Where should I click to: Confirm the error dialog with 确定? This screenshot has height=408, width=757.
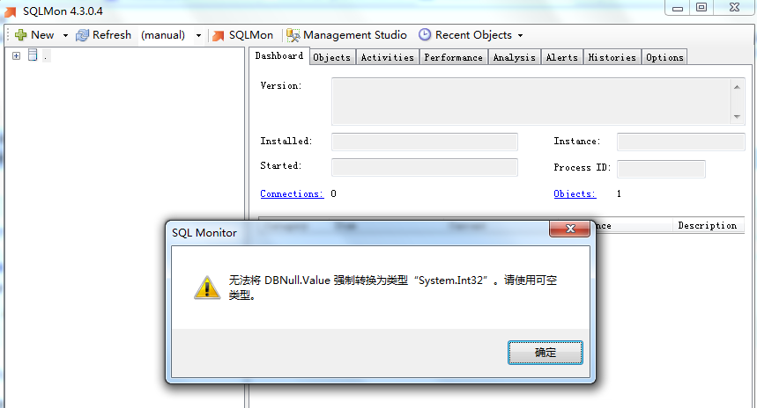click(545, 353)
